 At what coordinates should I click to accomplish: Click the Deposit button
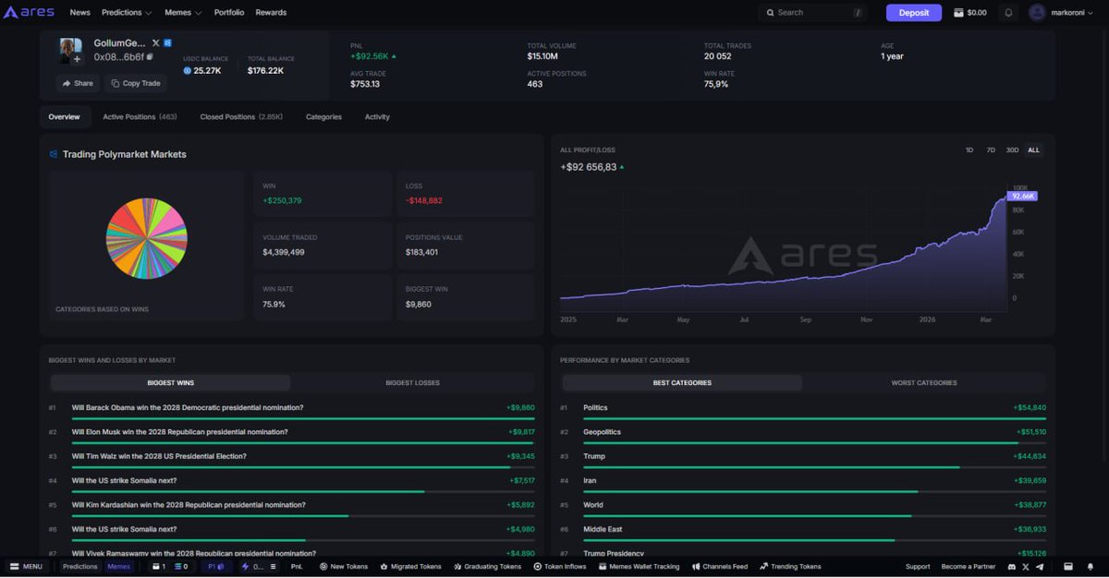(913, 13)
